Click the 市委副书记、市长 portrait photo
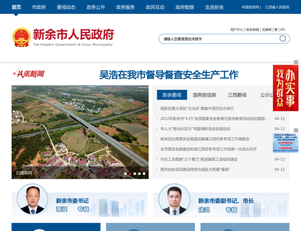 point(174,200)
